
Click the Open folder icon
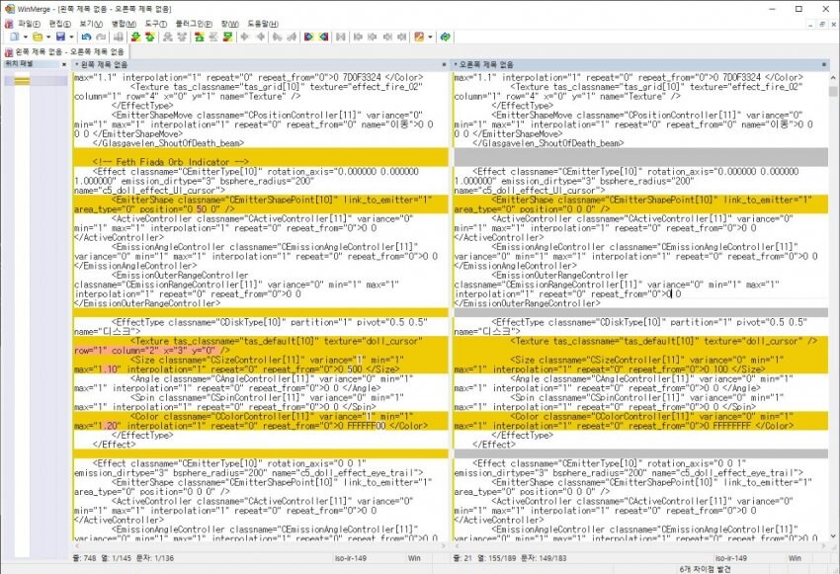36,37
